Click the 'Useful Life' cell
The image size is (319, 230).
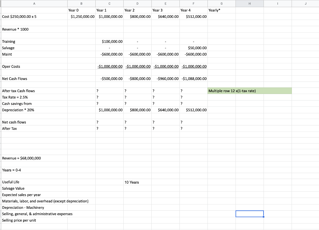pos(34,182)
